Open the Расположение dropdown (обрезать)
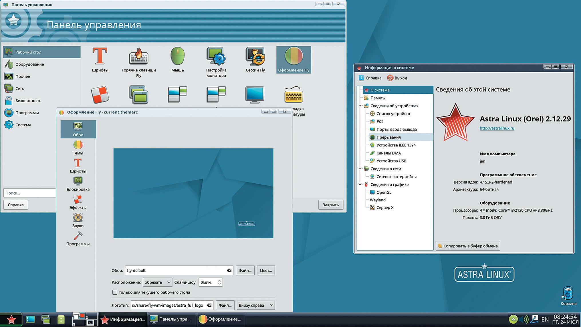The image size is (581, 327). pos(157,282)
